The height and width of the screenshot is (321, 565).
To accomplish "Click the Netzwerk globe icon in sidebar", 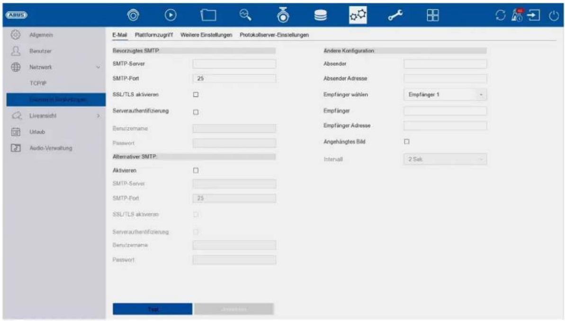I will point(16,67).
